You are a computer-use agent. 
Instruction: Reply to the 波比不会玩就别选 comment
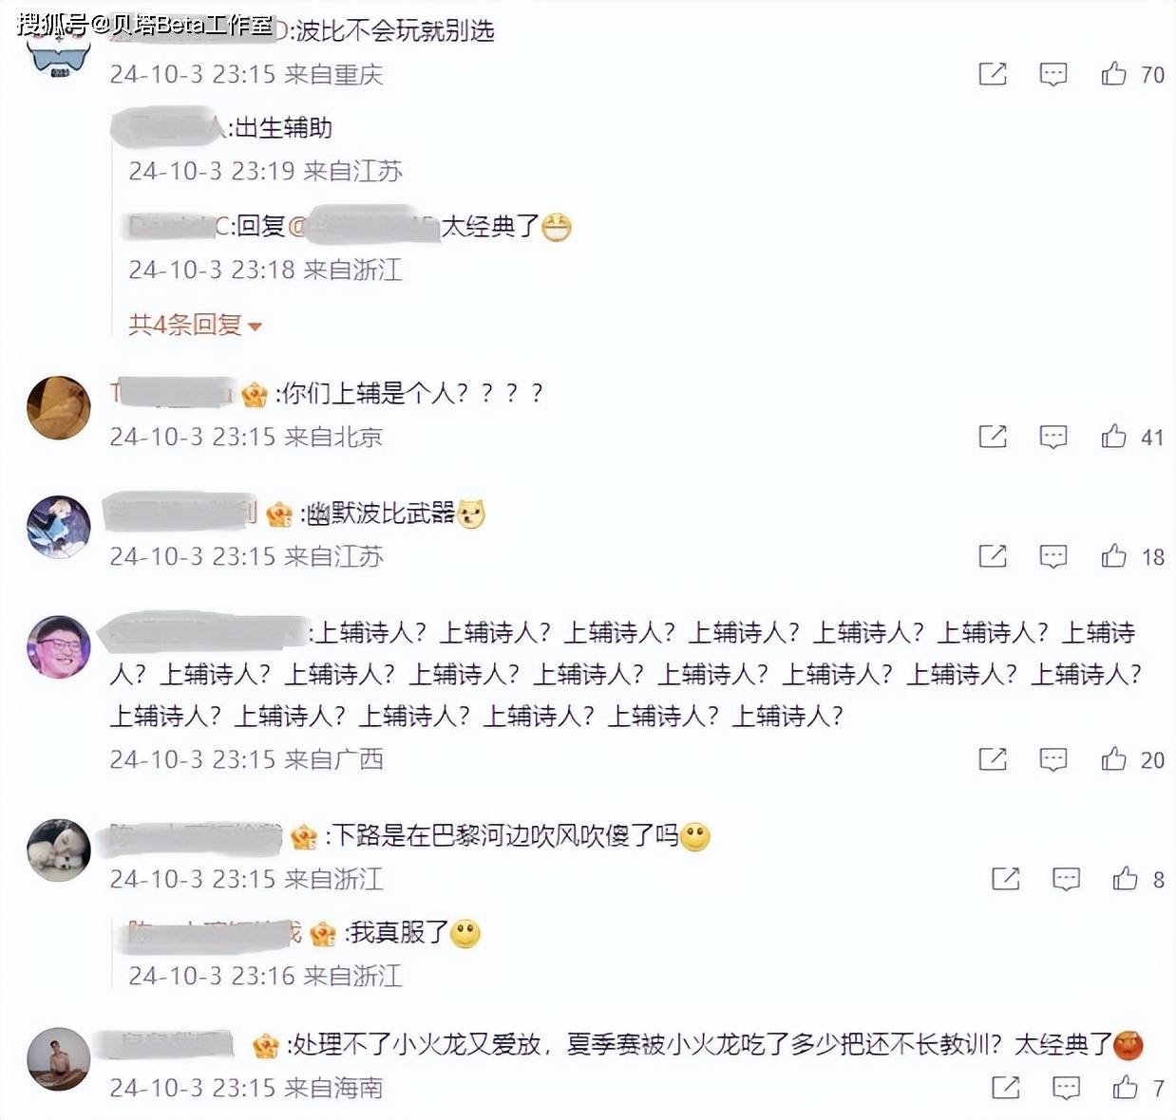tap(1053, 74)
